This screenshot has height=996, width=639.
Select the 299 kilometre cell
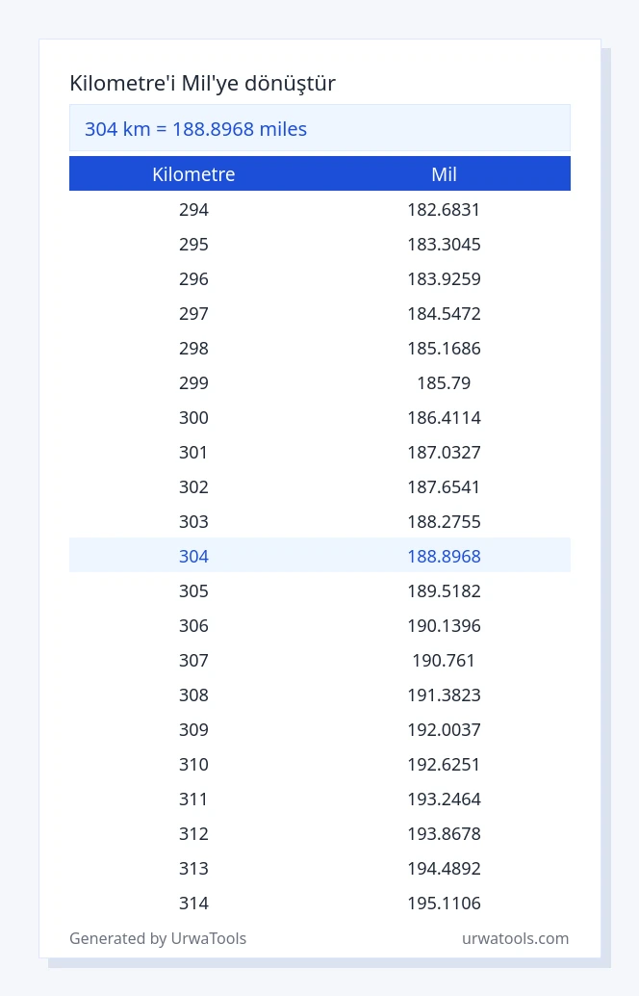(x=193, y=383)
